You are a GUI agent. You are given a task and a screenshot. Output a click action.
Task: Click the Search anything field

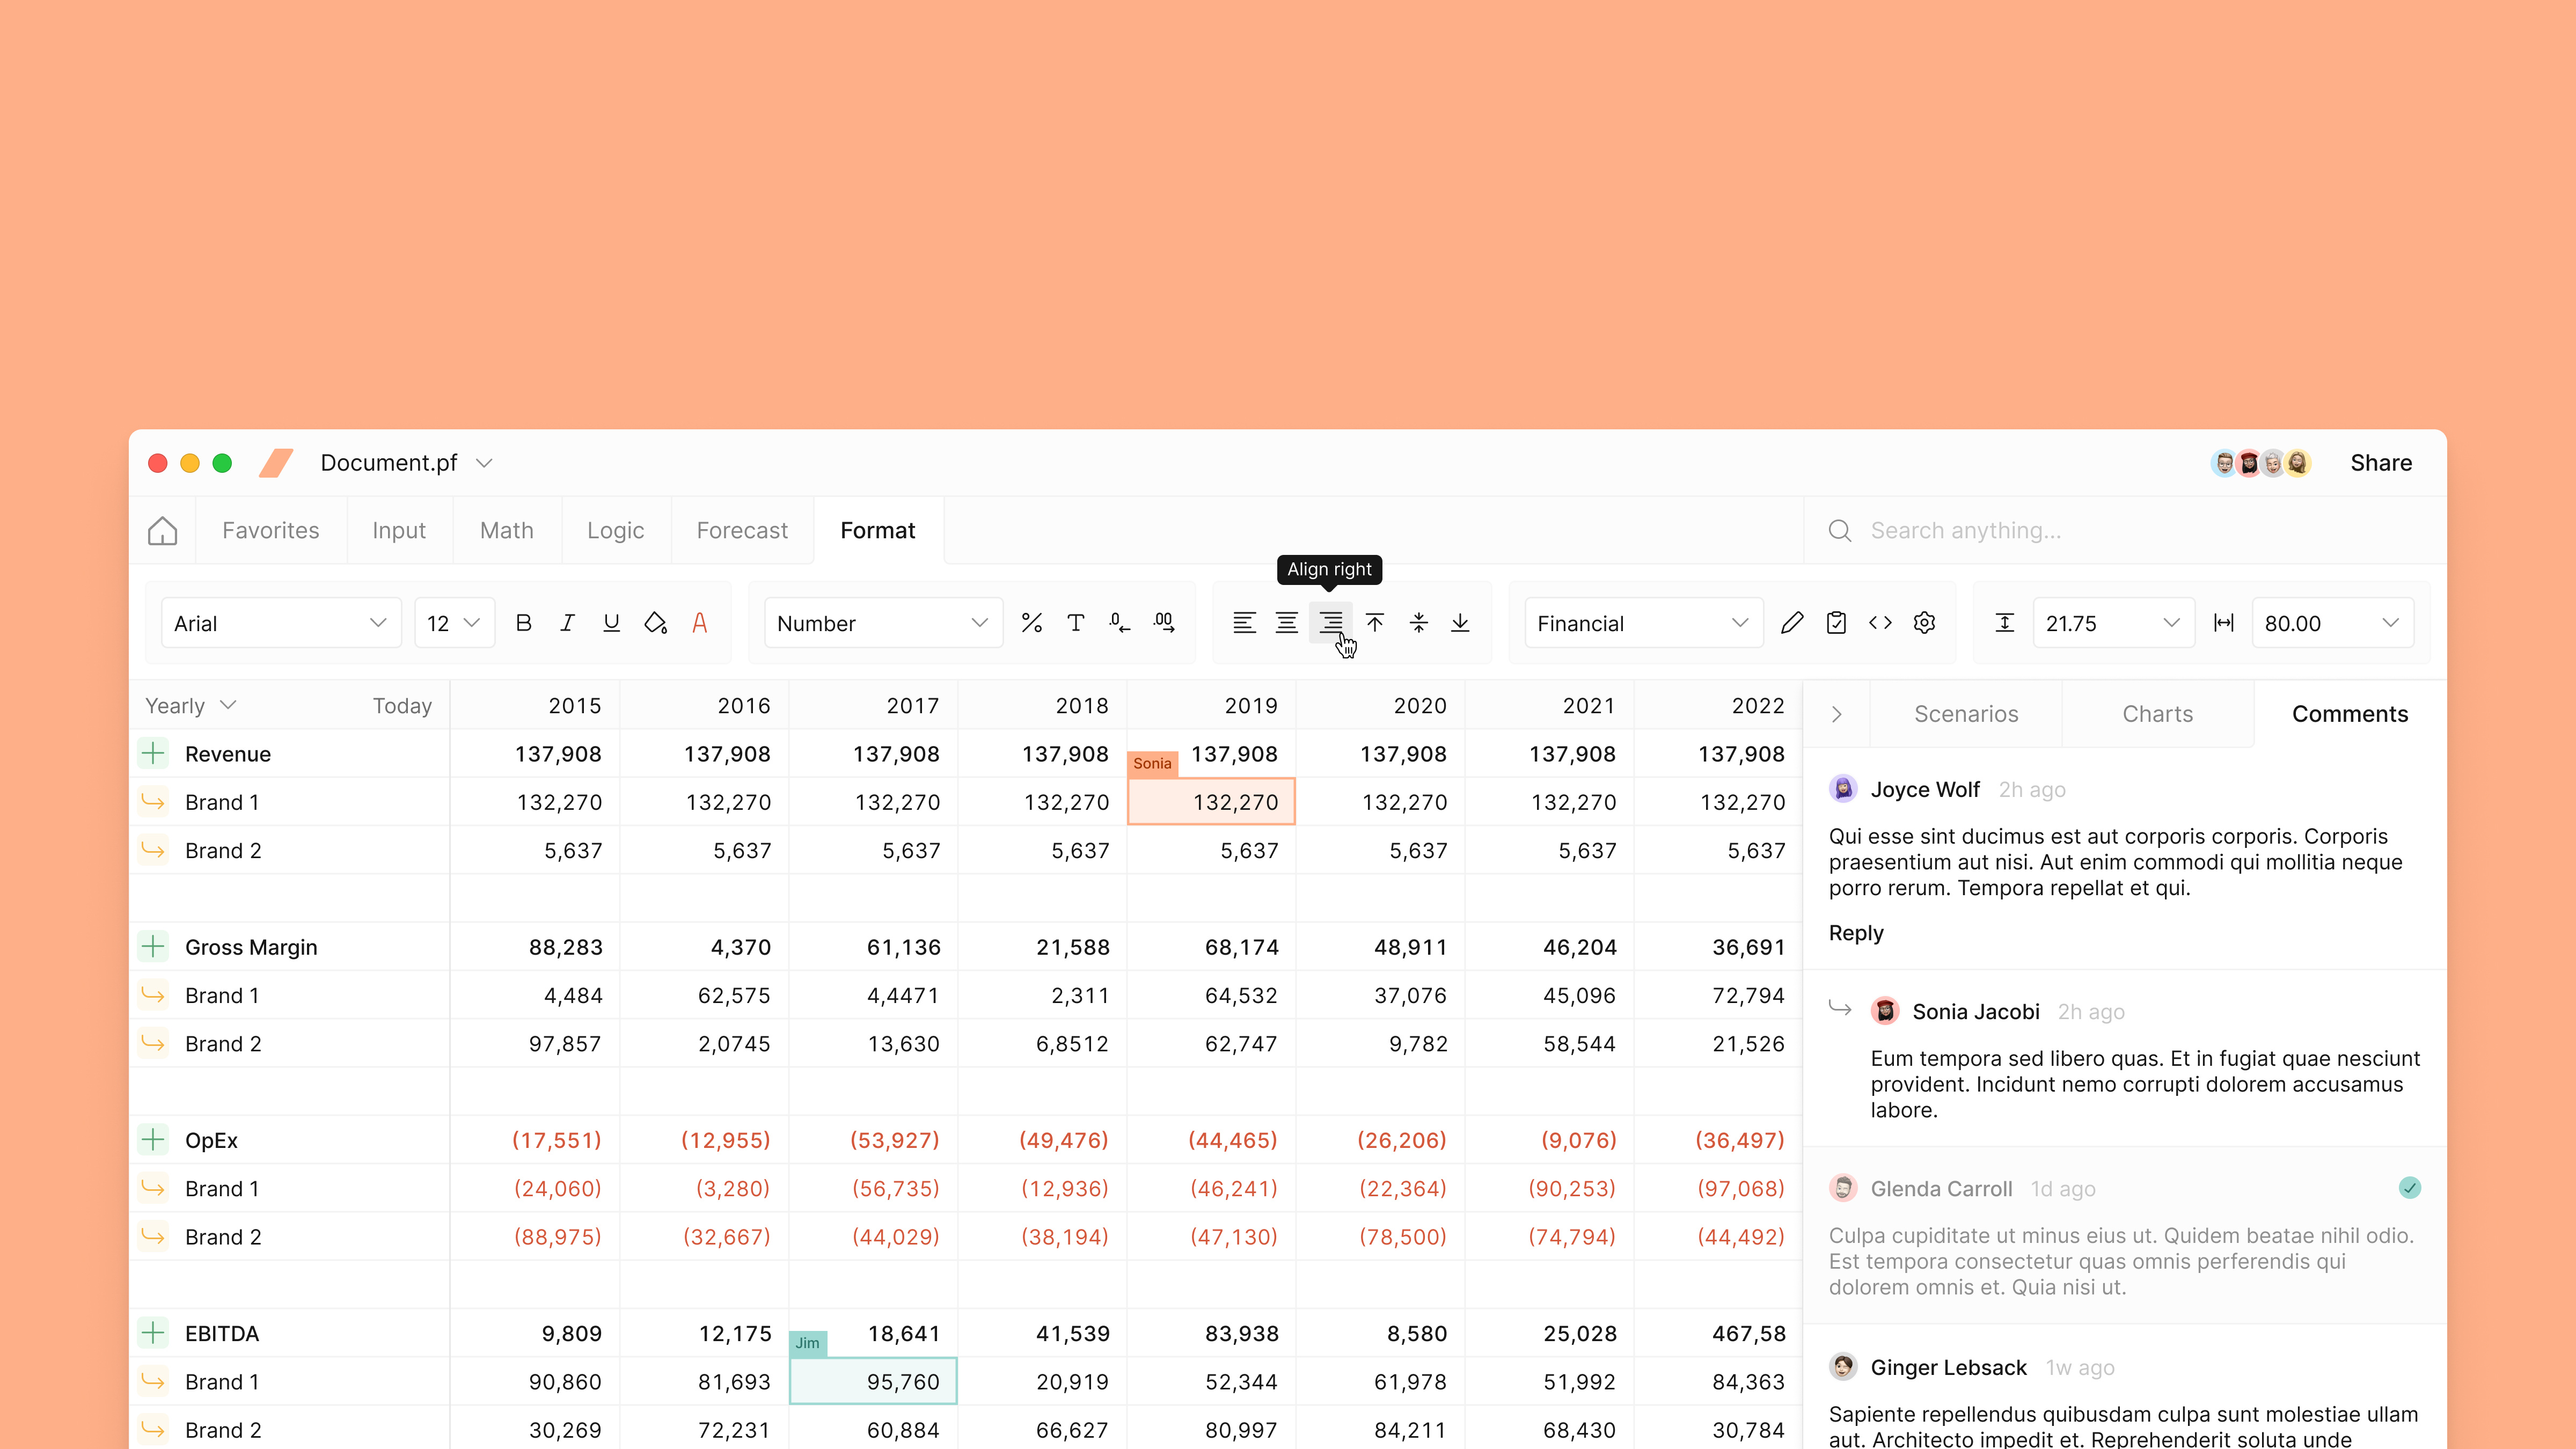click(2125, 530)
